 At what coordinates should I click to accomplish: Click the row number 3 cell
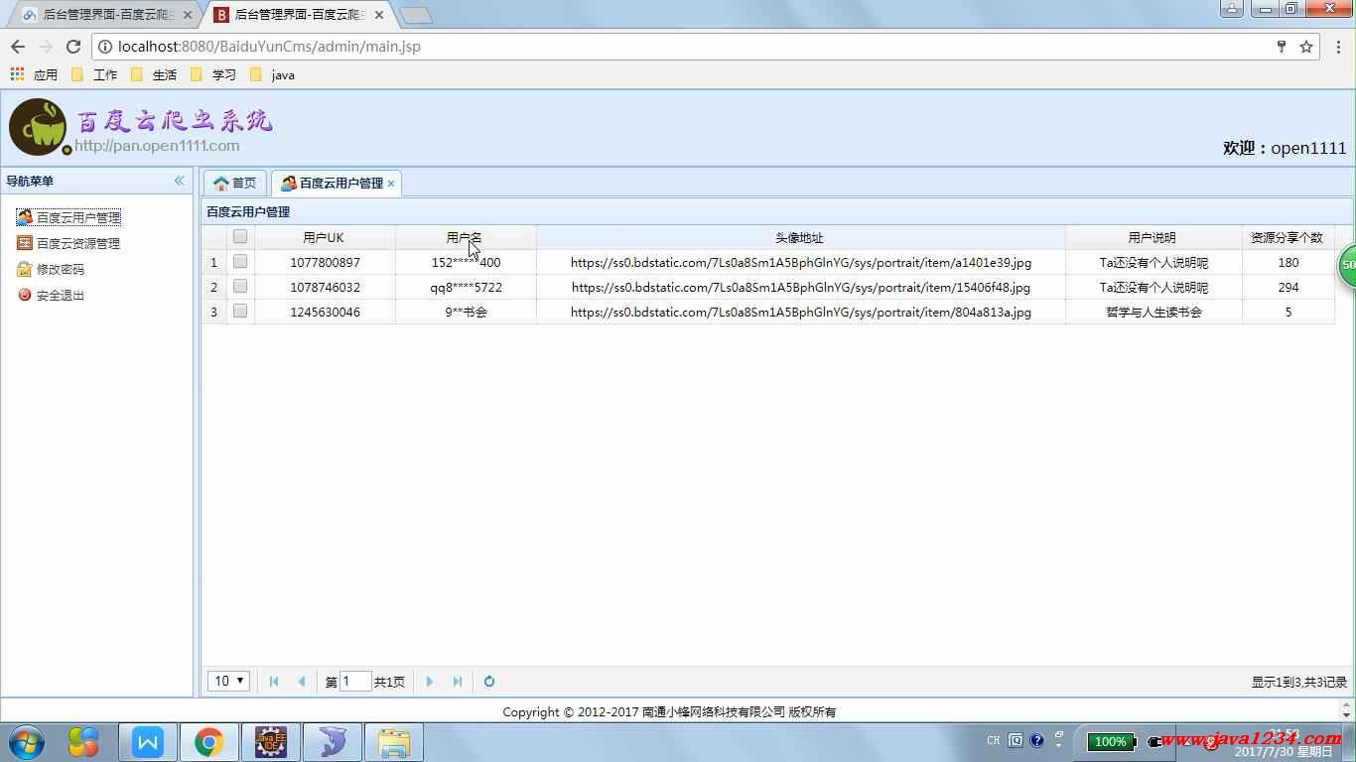pos(213,313)
